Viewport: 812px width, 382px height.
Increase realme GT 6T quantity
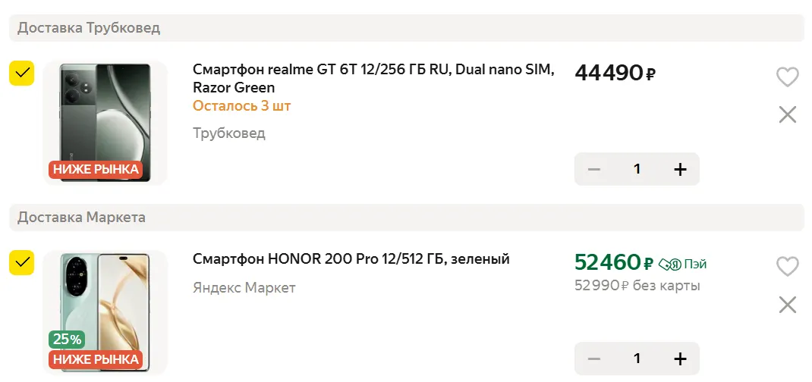click(680, 169)
